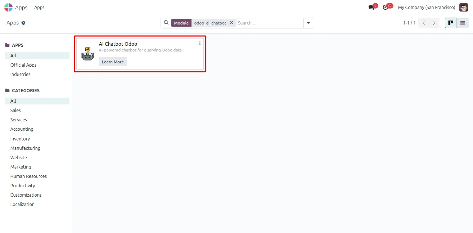Image resolution: width=473 pixels, height=233 pixels.
Task: Choose the Human Resources category
Action: tap(28, 176)
